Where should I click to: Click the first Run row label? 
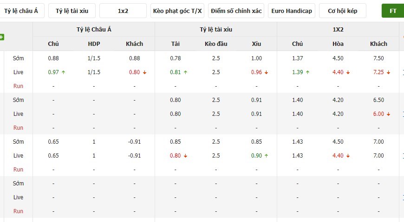[18, 86]
